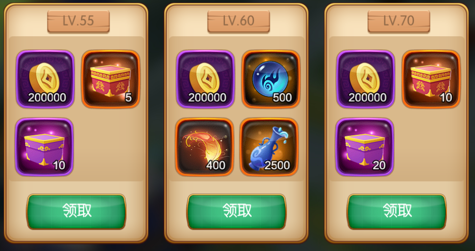This screenshot has height=251, width=475.
Task: Click the LV.60 level plaque
Action: [x=238, y=21]
